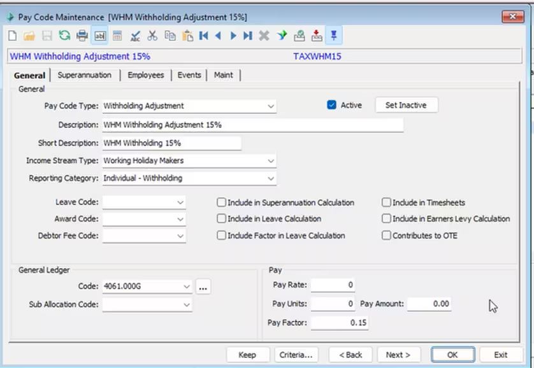Click the green and blue arrow icon
Screen dimensions: 534x368
pos(282,36)
